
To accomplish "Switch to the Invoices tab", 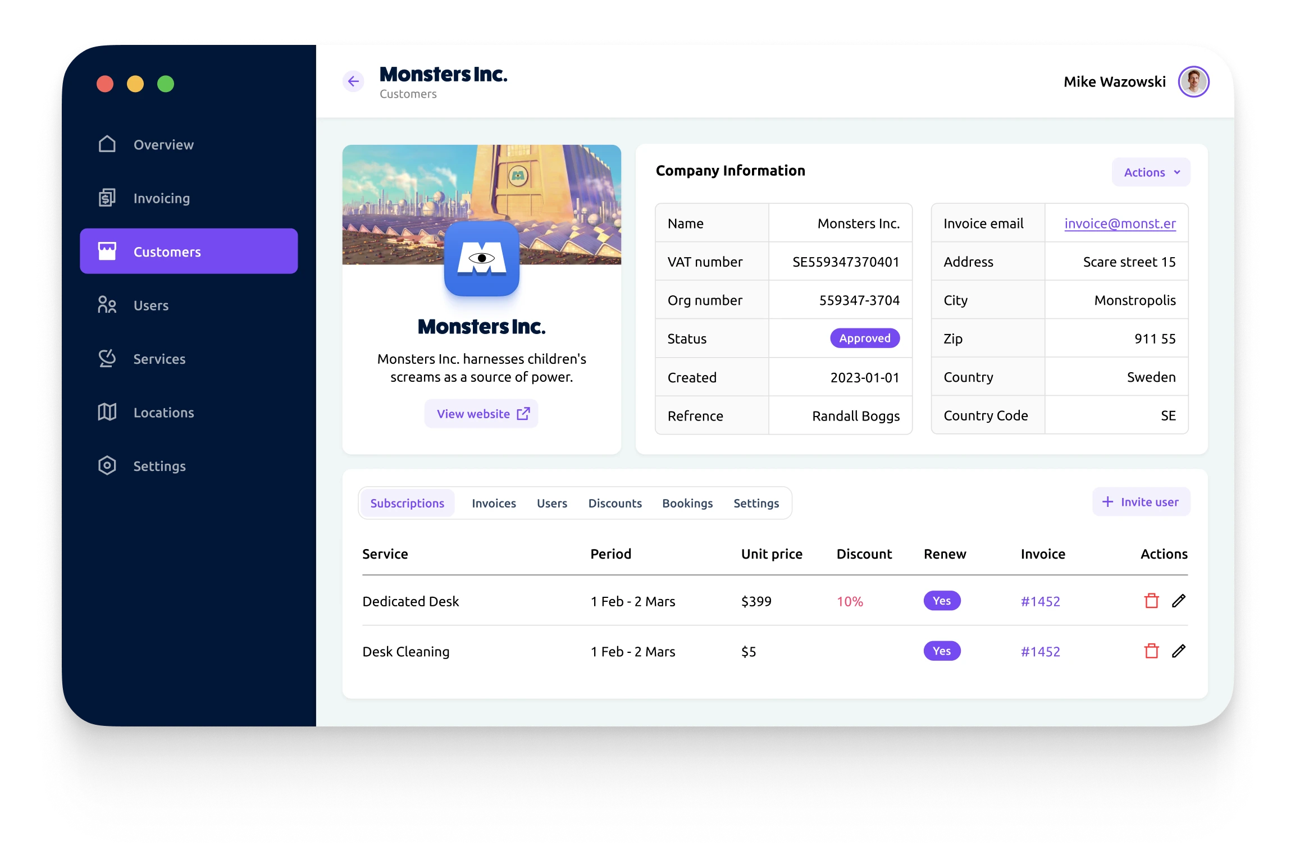I will 494,503.
